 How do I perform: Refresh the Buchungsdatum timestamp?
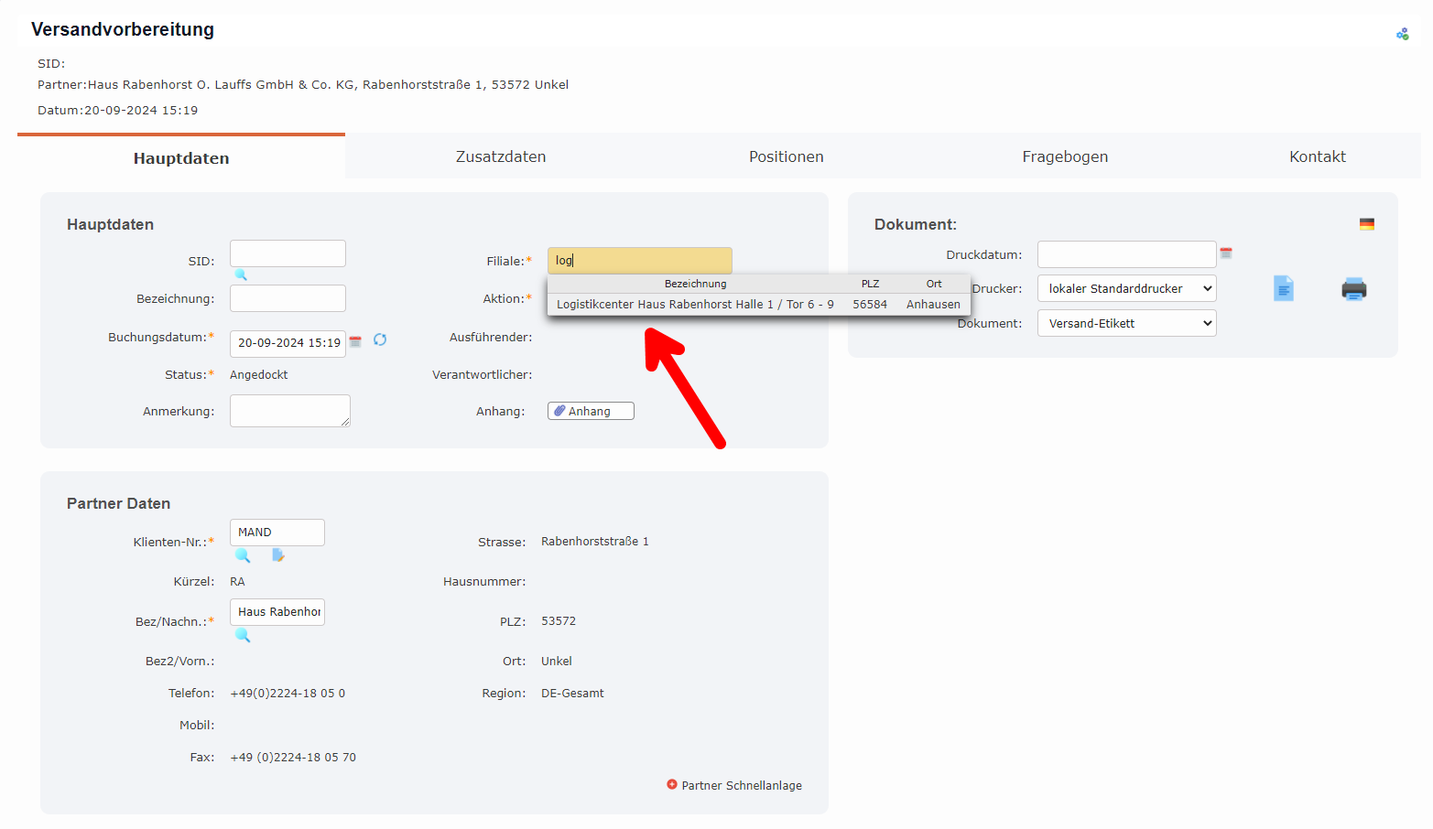tap(380, 339)
